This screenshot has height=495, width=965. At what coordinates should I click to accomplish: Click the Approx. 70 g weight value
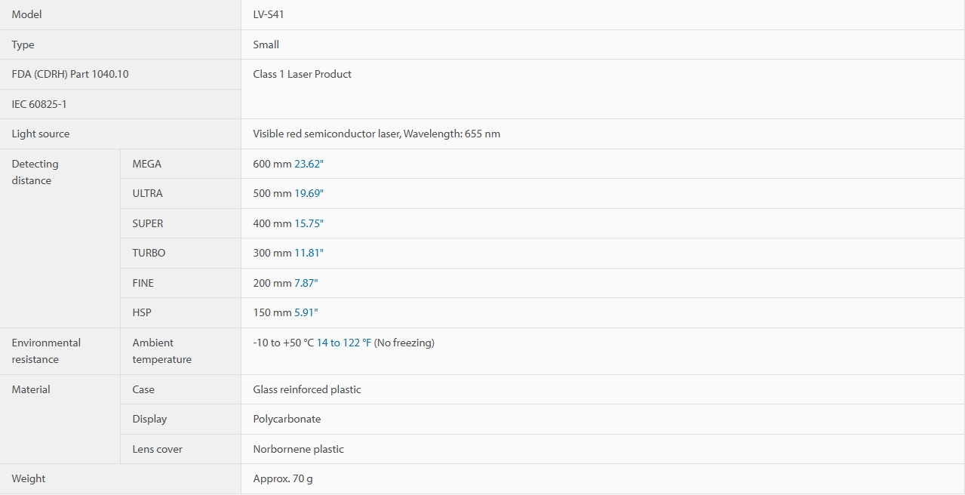pos(283,478)
